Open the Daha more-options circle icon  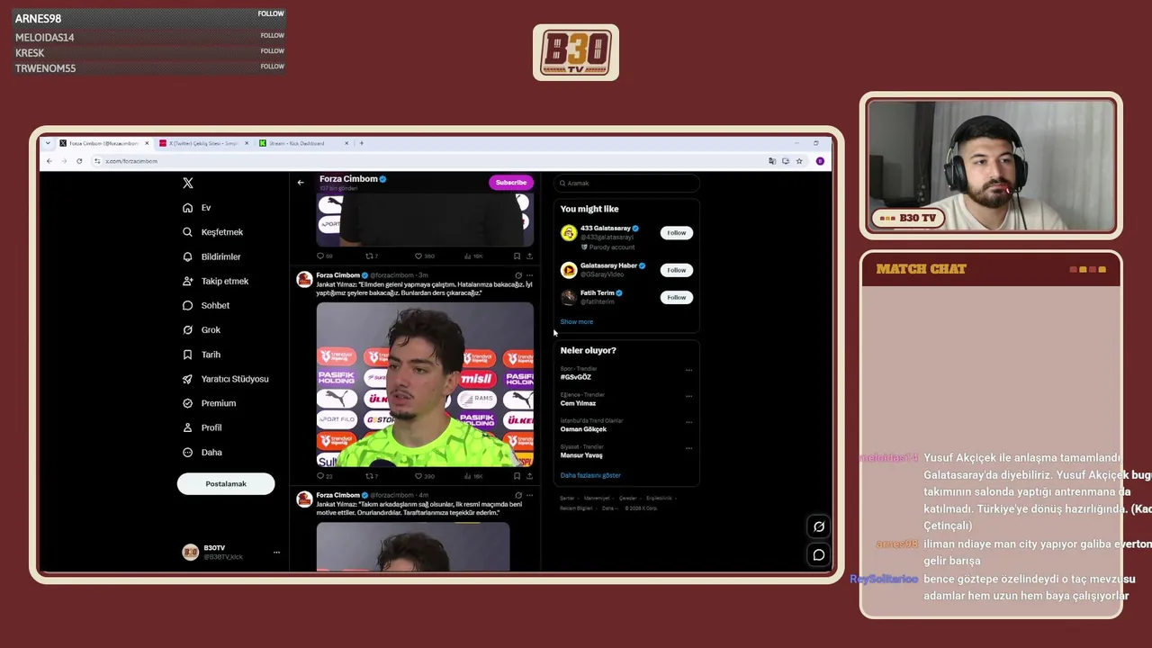point(187,453)
